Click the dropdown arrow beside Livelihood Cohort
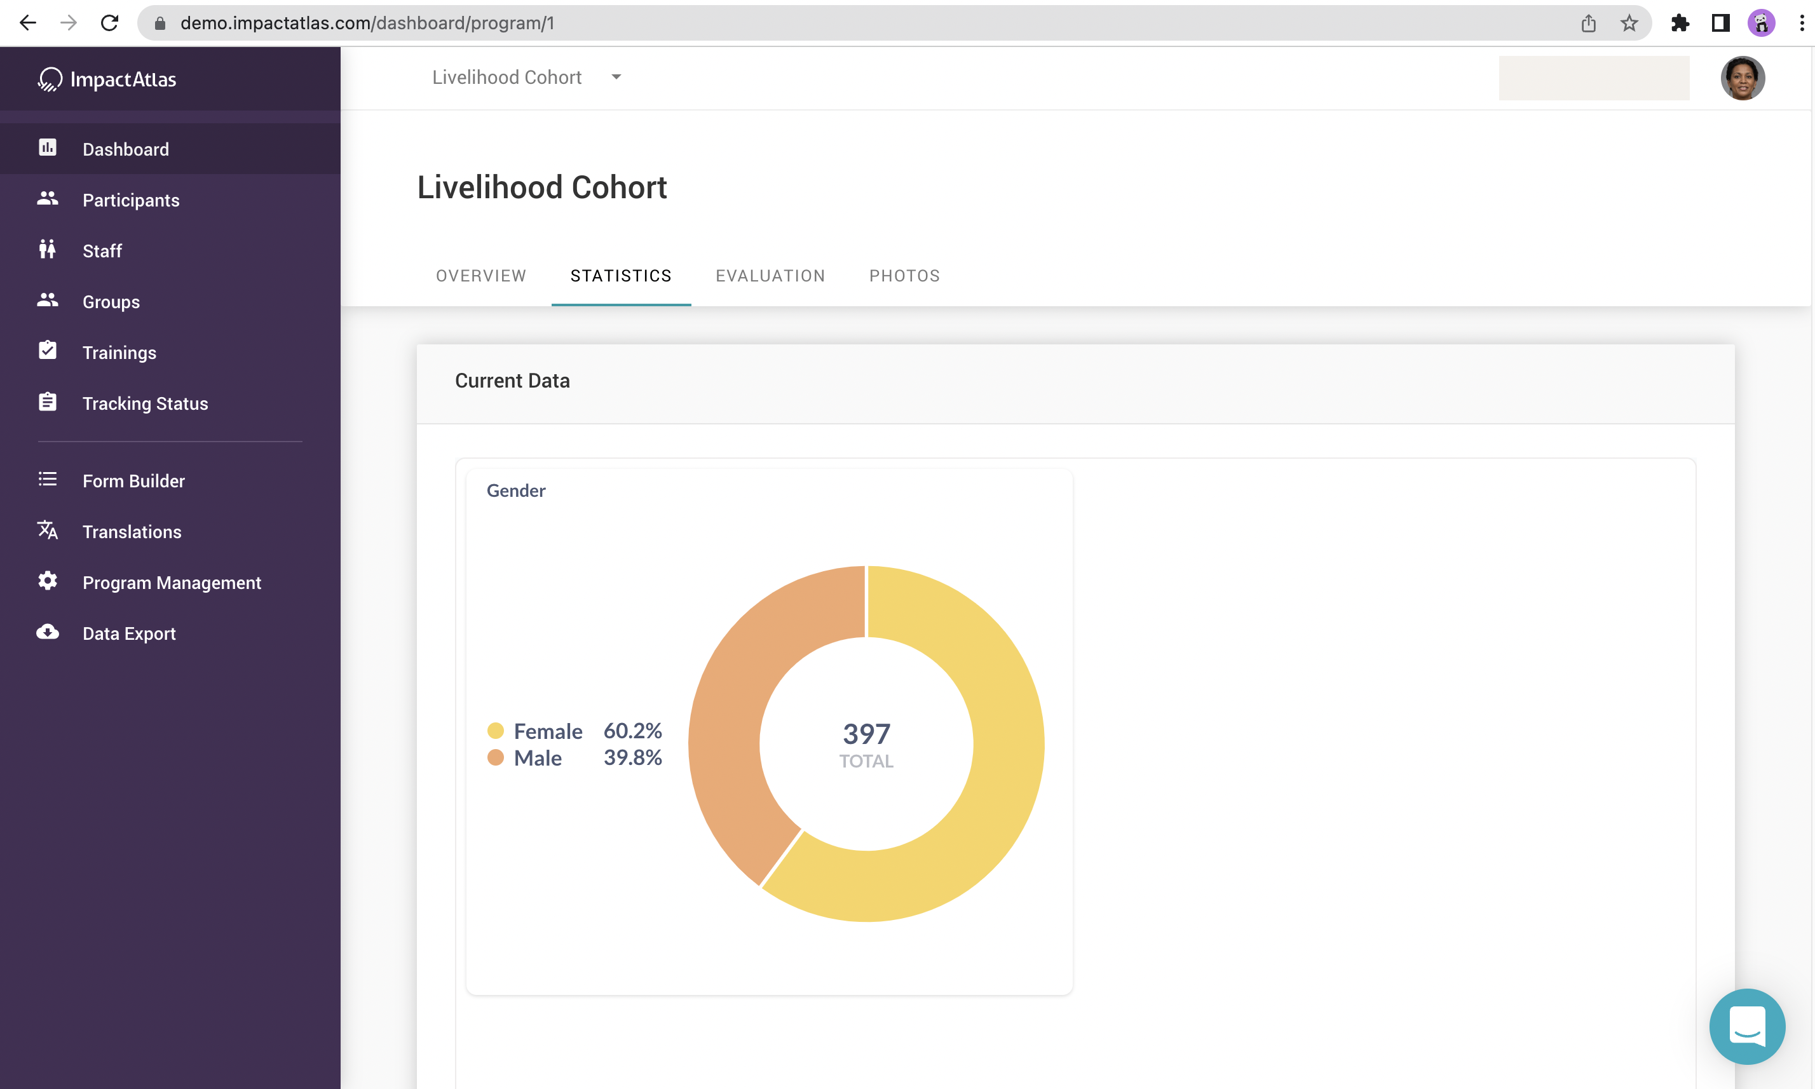 pos(616,77)
